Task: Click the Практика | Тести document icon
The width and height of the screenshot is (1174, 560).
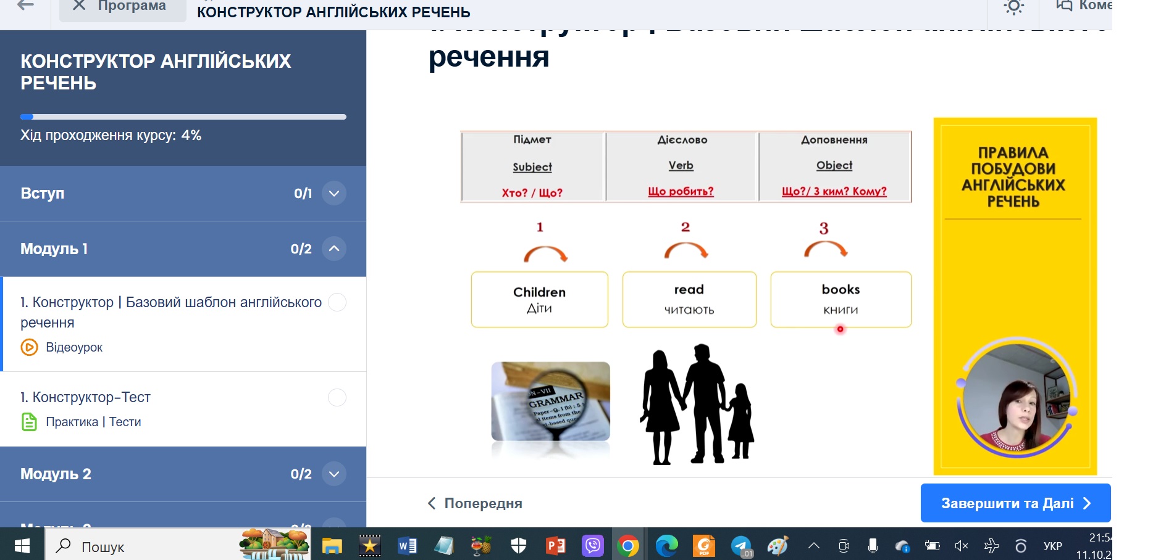Action: (29, 422)
